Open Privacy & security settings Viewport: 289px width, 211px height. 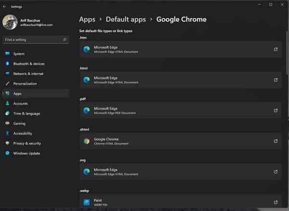click(36, 143)
